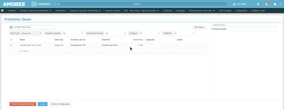284x110 pixels.
Task: Check the Sharethrough Deal ID Test row
Action: (11, 45)
